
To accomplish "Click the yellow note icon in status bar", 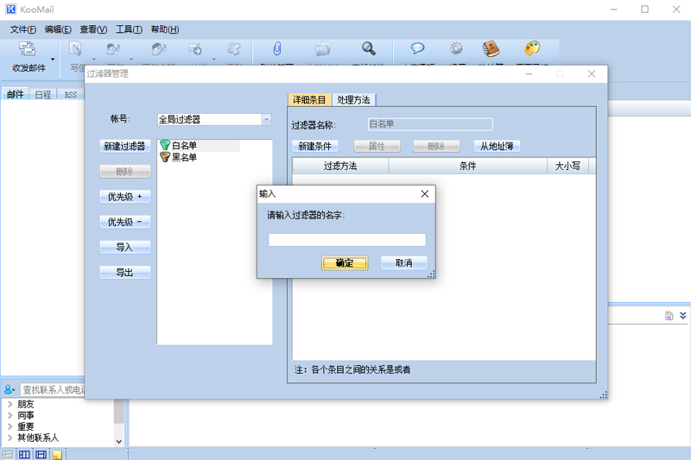I will [57, 454].
